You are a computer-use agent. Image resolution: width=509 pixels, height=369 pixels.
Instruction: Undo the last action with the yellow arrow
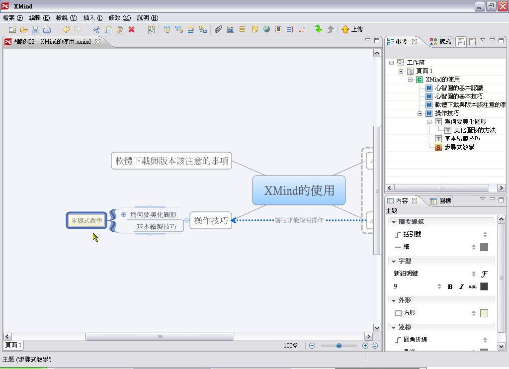click(66, 29)
